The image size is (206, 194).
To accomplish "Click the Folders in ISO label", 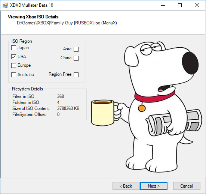I will 26,102.
